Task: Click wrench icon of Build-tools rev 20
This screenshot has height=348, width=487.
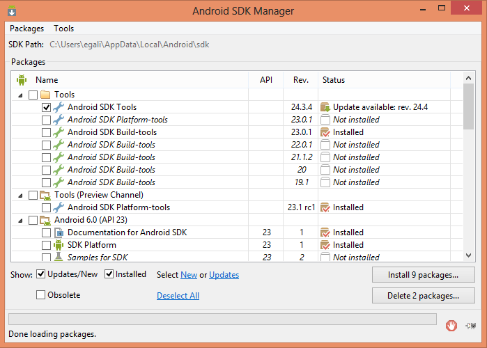Action: tap(59, 170)
